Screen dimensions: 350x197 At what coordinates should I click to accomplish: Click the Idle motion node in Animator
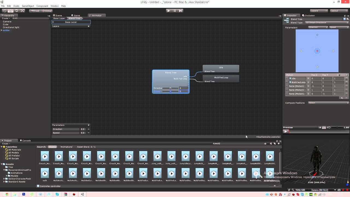click(221, 69)
